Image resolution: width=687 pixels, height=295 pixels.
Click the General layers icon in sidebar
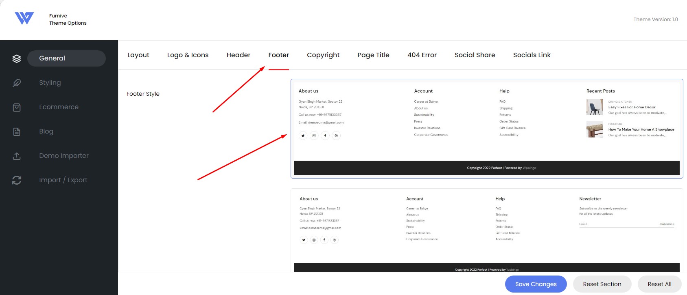[17, 58]
